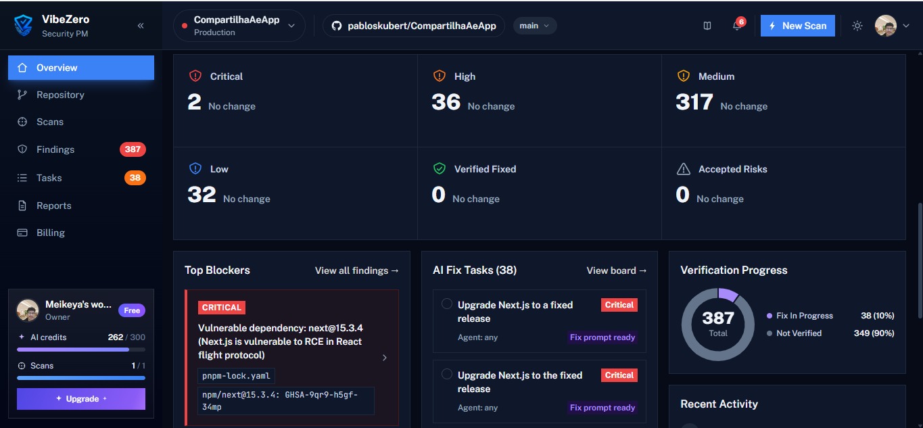Open Tasks section
The width and height of the screenshot is (923, 428).
(81, 178)
